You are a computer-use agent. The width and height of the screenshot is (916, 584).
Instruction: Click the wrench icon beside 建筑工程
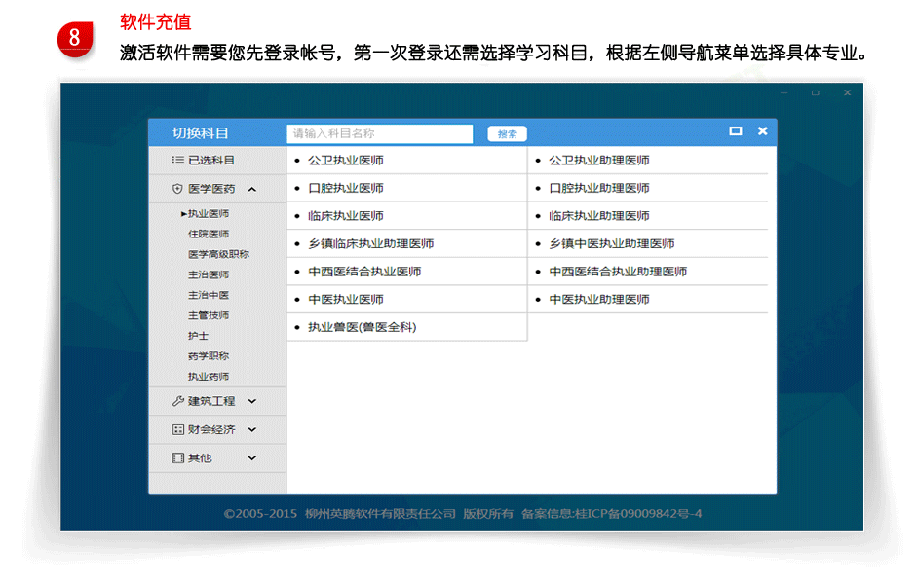pyautogui.click(x=177, y=401)
